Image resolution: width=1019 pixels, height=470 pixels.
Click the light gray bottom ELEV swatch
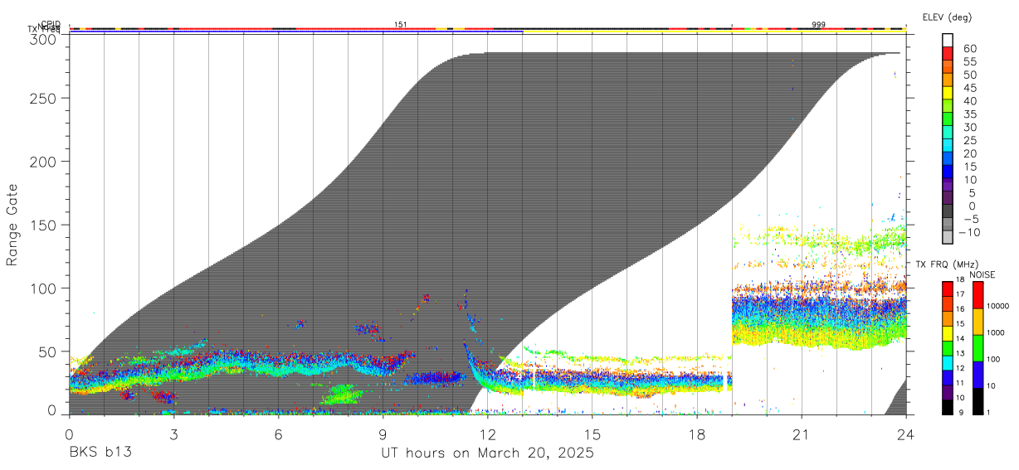point(948,238)
